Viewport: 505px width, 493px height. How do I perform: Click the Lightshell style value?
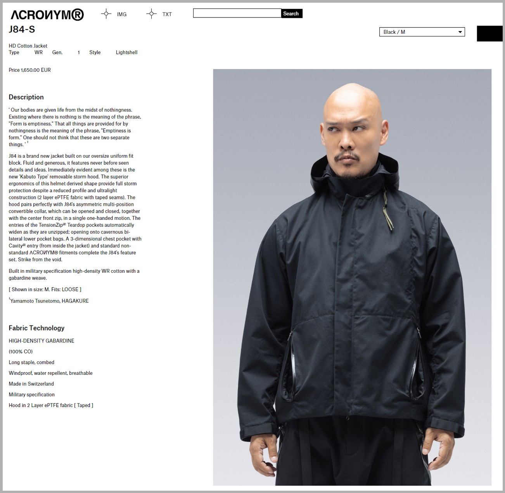[126, 52]
